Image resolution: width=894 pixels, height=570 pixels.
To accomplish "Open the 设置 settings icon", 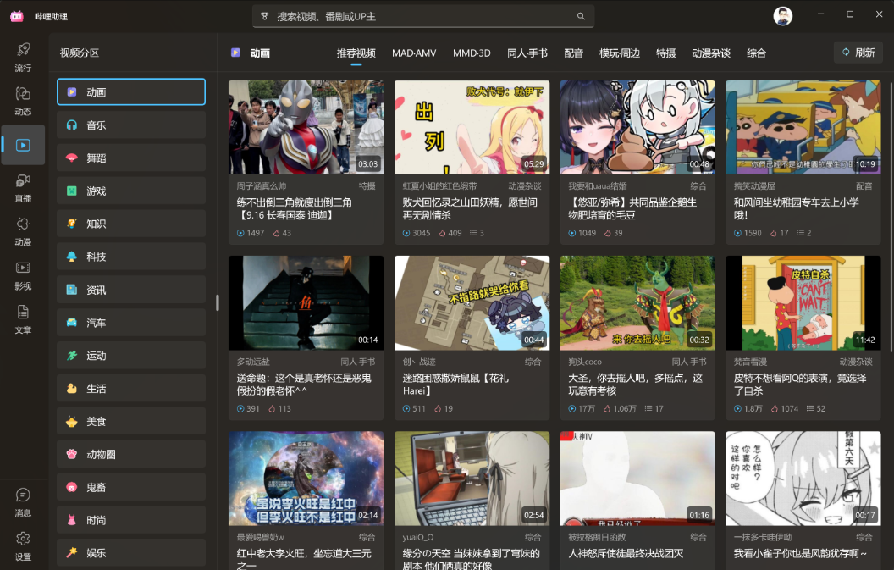I will point(23,546).
